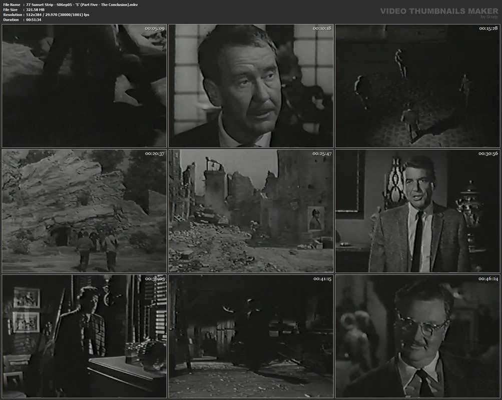Open the ruined street thumbnail 00:25:47
The height and width of the screenshot is (400, 502).
pos(251,211)
